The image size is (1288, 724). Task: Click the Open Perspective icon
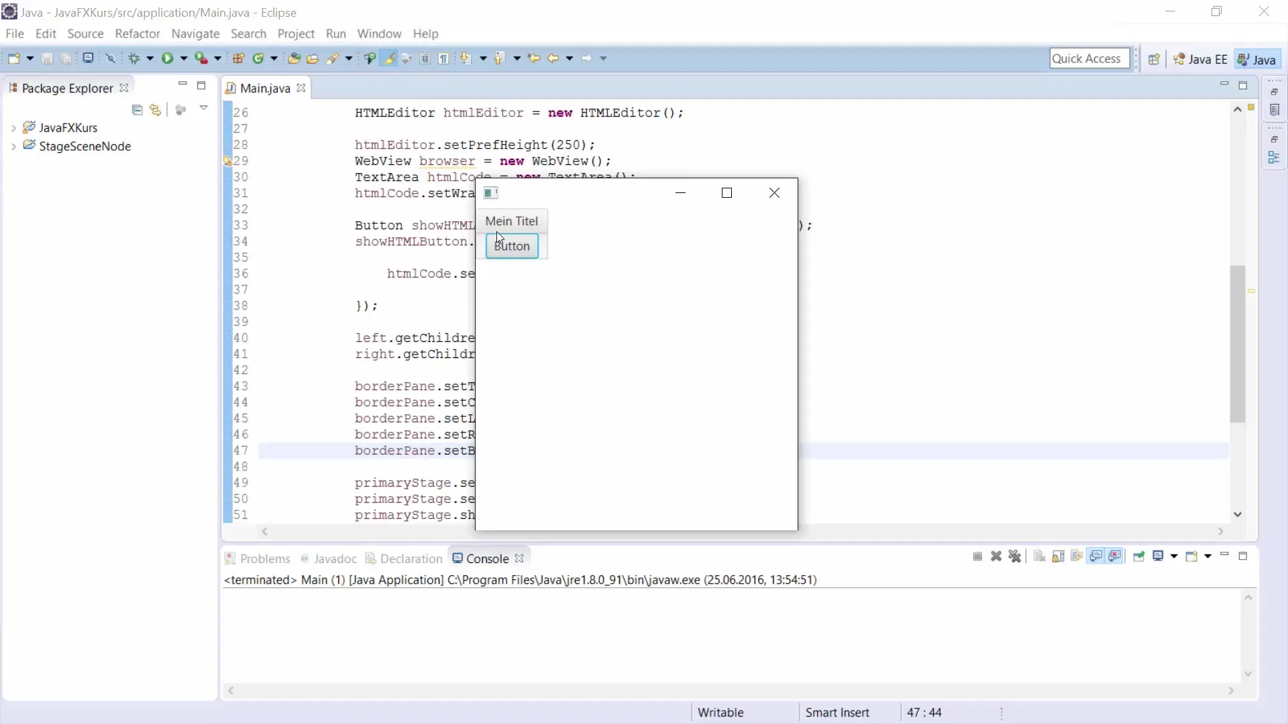point(1154,59)
